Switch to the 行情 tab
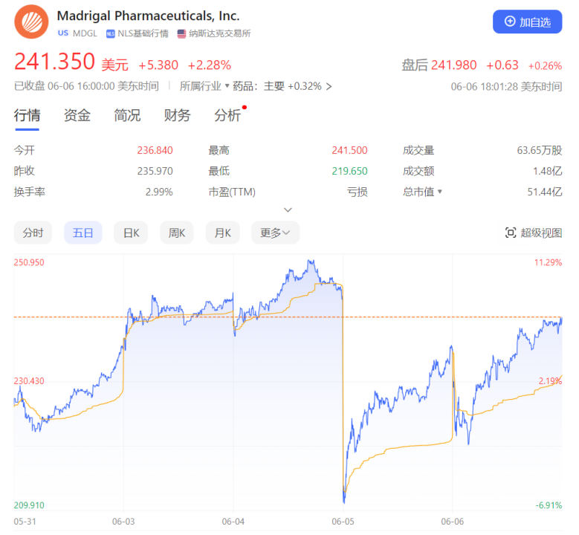The image size is (579, 535). tap(27, 115)
